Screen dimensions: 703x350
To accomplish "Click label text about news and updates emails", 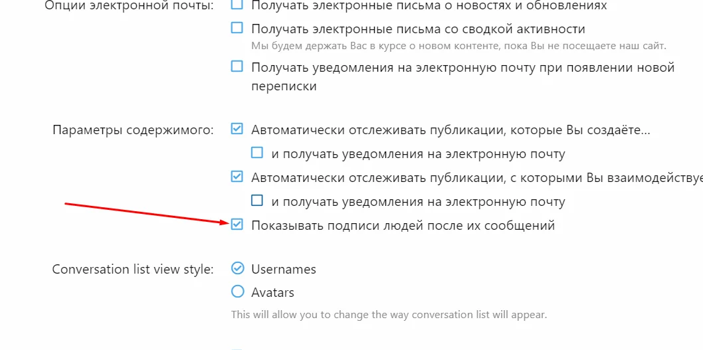I will point(429,6).
